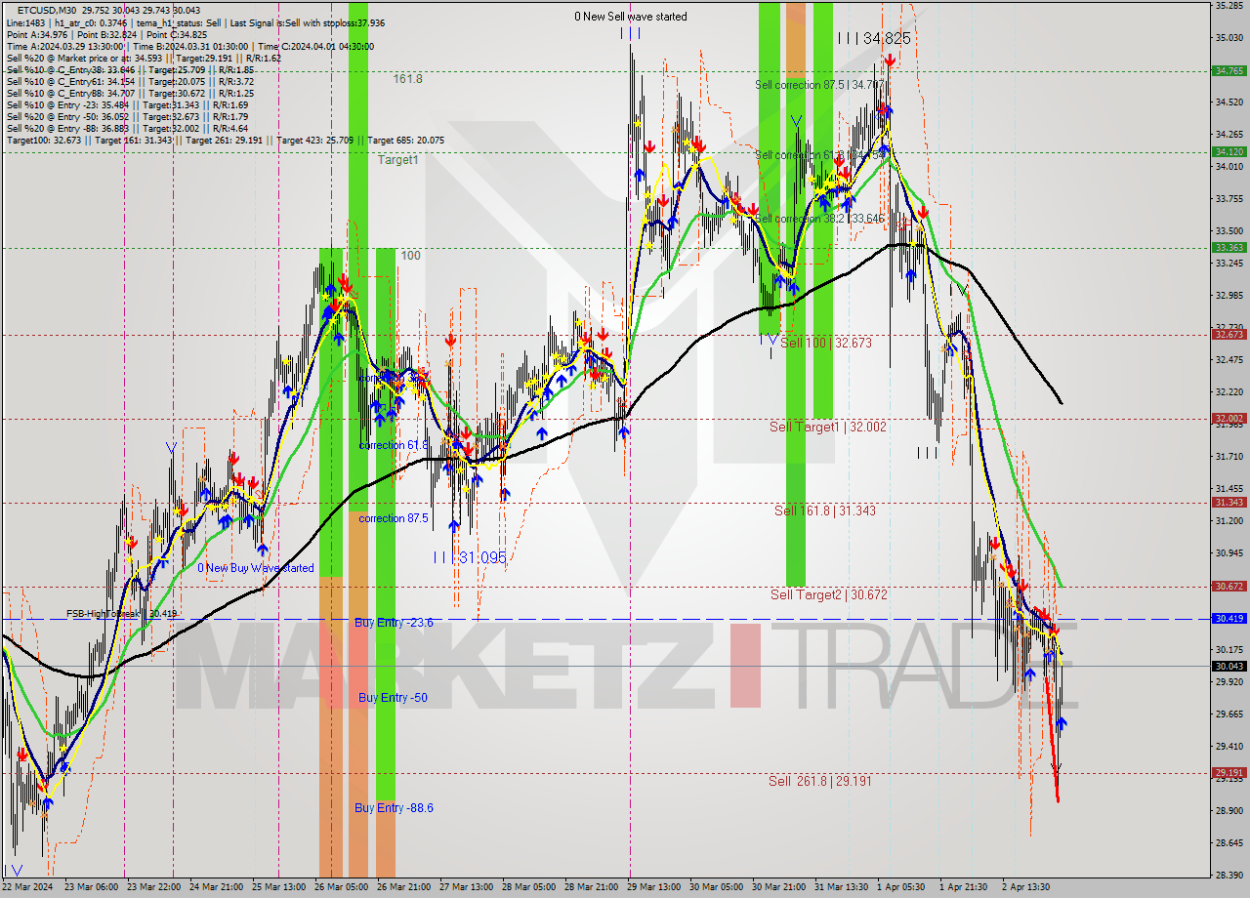
Task: Click the '0 New Buy Wave started' label
Action: pos(256,568)
